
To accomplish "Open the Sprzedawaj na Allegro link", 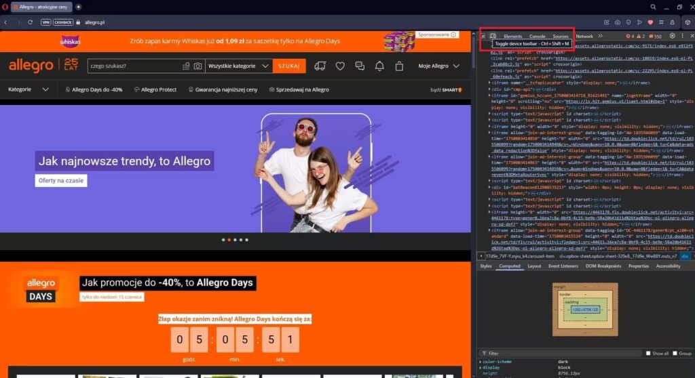I will pos(299,89).
